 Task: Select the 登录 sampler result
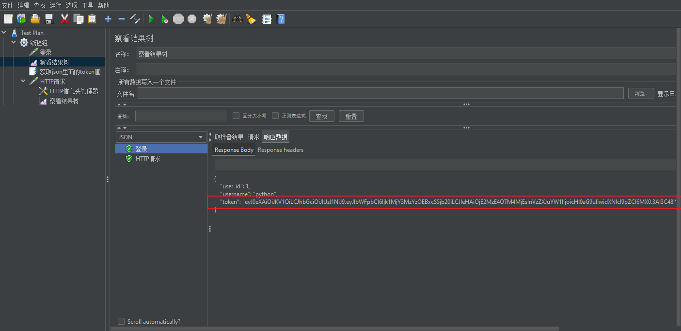point(141,149)
